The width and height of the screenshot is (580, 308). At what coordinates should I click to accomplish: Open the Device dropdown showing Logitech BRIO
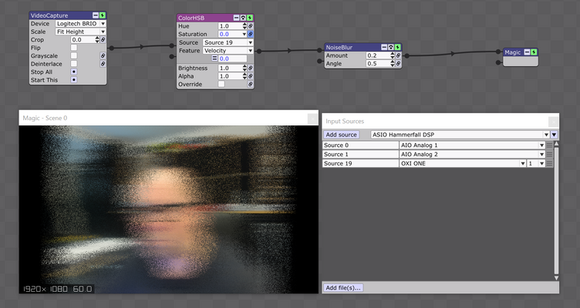pos(81,24)
